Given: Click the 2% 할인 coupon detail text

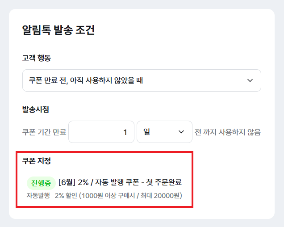Looking at the screenshot, I should [66, 195].
